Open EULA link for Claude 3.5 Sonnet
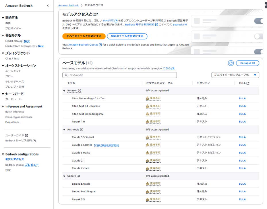267x209 pixels. point(242,137)
